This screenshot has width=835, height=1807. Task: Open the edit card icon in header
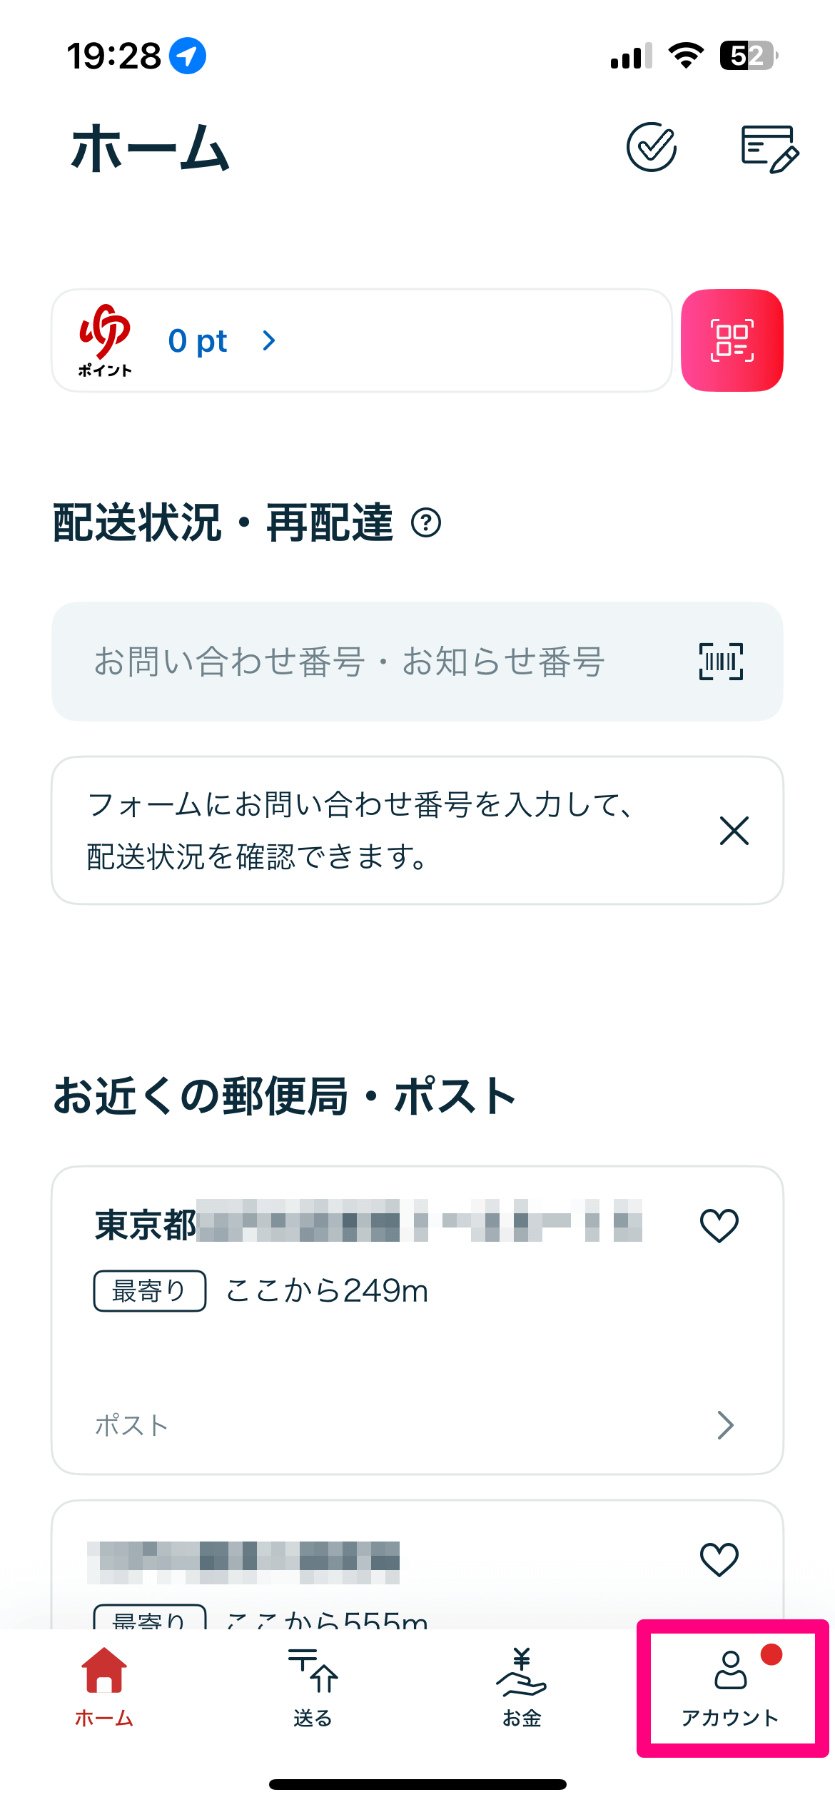770,148
